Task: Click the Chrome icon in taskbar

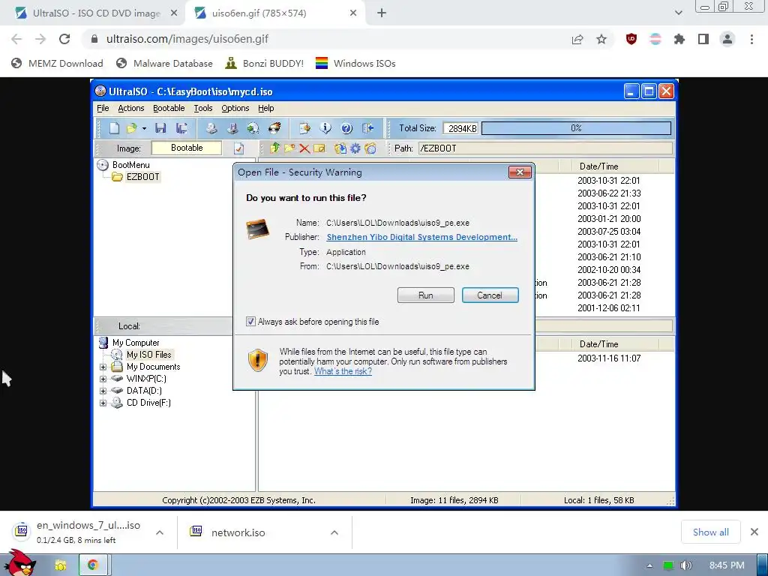Action: (x=92, y=565)
